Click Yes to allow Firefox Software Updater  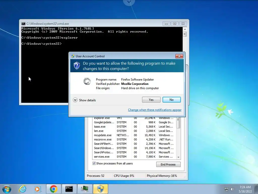click(151, 100)
